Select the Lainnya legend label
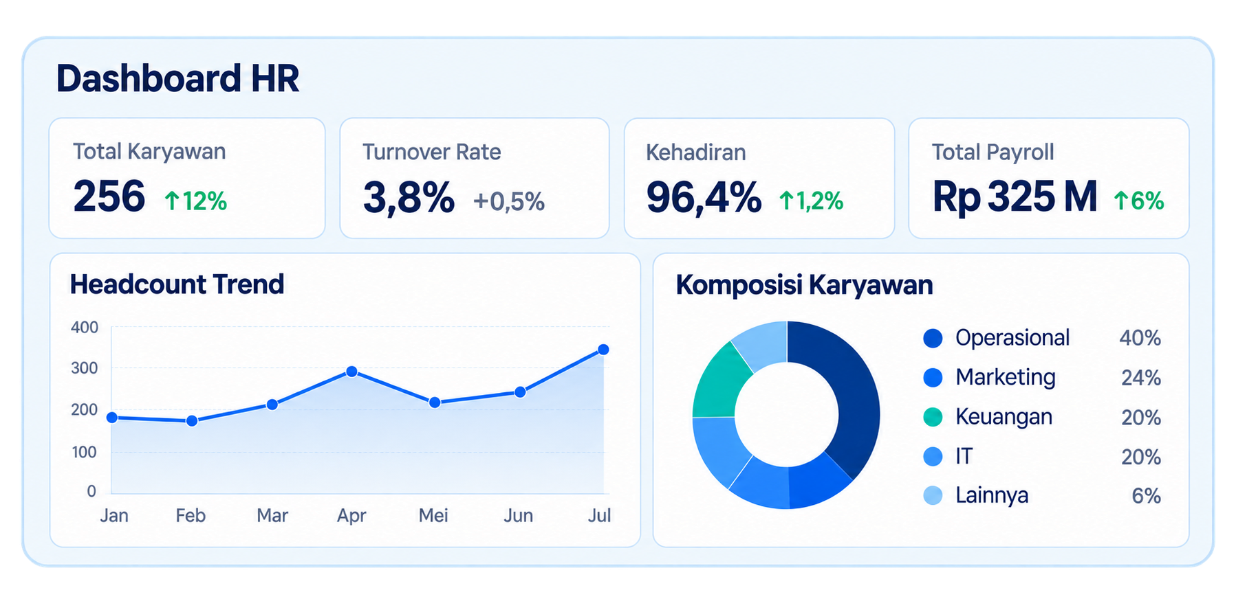Screen dimensions: 1236x601 click(x=992, y=496)
